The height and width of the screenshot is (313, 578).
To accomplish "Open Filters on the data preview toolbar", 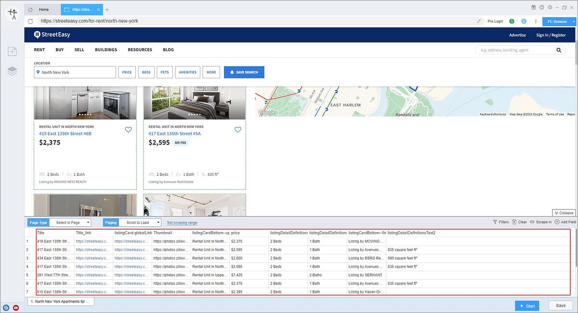I will coord(501,222).
